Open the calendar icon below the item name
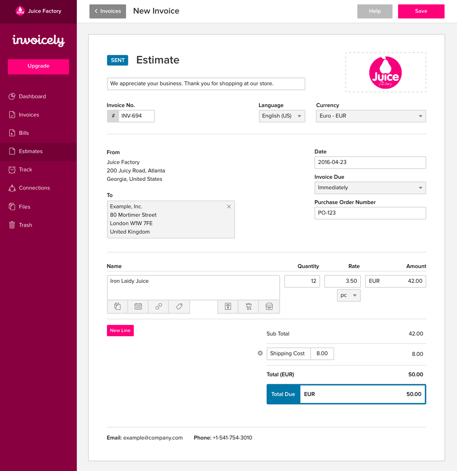457x471 pixels. [x=138, y=307]
